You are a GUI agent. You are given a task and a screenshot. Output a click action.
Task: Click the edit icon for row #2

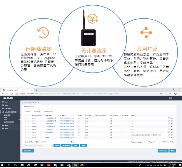(169, 121)
